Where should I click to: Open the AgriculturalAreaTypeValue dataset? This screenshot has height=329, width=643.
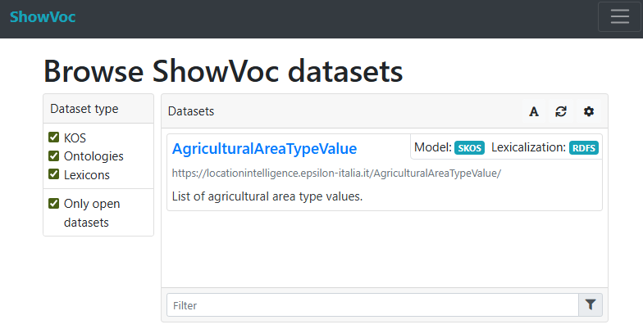264,148
